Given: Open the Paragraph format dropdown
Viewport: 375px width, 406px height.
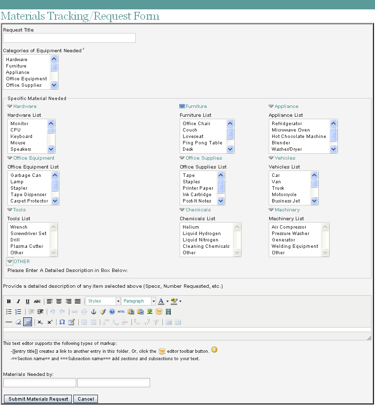Looking at the screenshot, I should tap(138, 301).
